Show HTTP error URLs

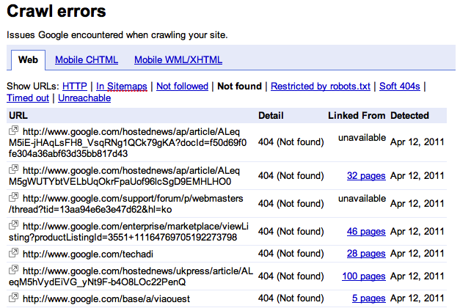point(75,87)
